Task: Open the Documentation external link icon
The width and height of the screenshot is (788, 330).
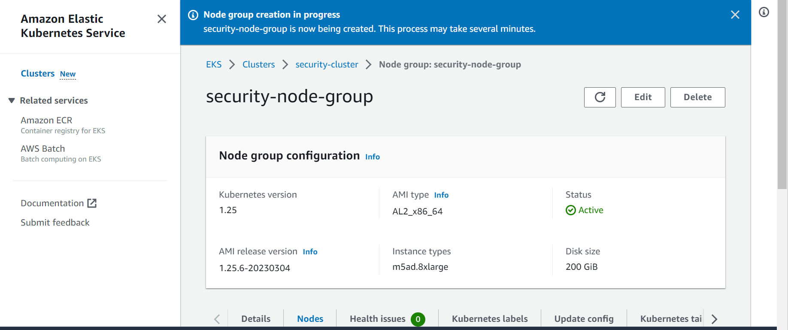Action: pyautogui.click(x=92, y=203)
